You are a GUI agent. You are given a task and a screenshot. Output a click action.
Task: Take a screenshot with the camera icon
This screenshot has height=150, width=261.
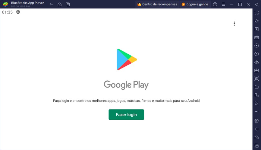pyautogui.click(x=256, y=79)
